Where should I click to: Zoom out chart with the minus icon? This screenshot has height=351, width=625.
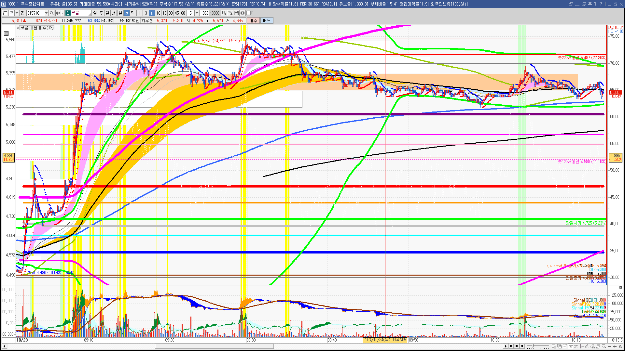click(x=609, y=346)
